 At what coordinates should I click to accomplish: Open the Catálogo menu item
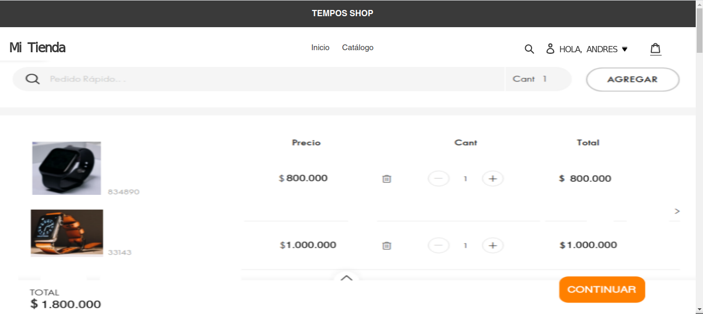[358, 48]
